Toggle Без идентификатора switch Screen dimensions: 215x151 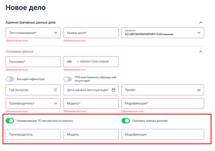tap(10, 79)
